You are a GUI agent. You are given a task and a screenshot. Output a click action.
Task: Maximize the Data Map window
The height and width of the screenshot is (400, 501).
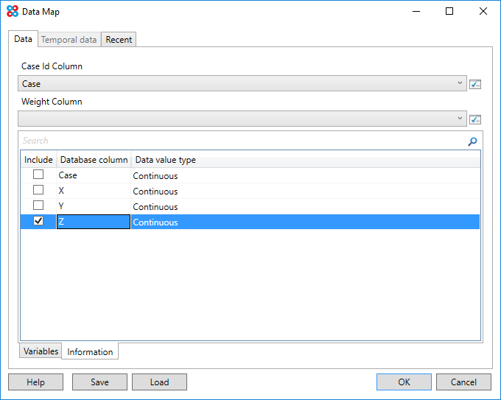(449, 11)
